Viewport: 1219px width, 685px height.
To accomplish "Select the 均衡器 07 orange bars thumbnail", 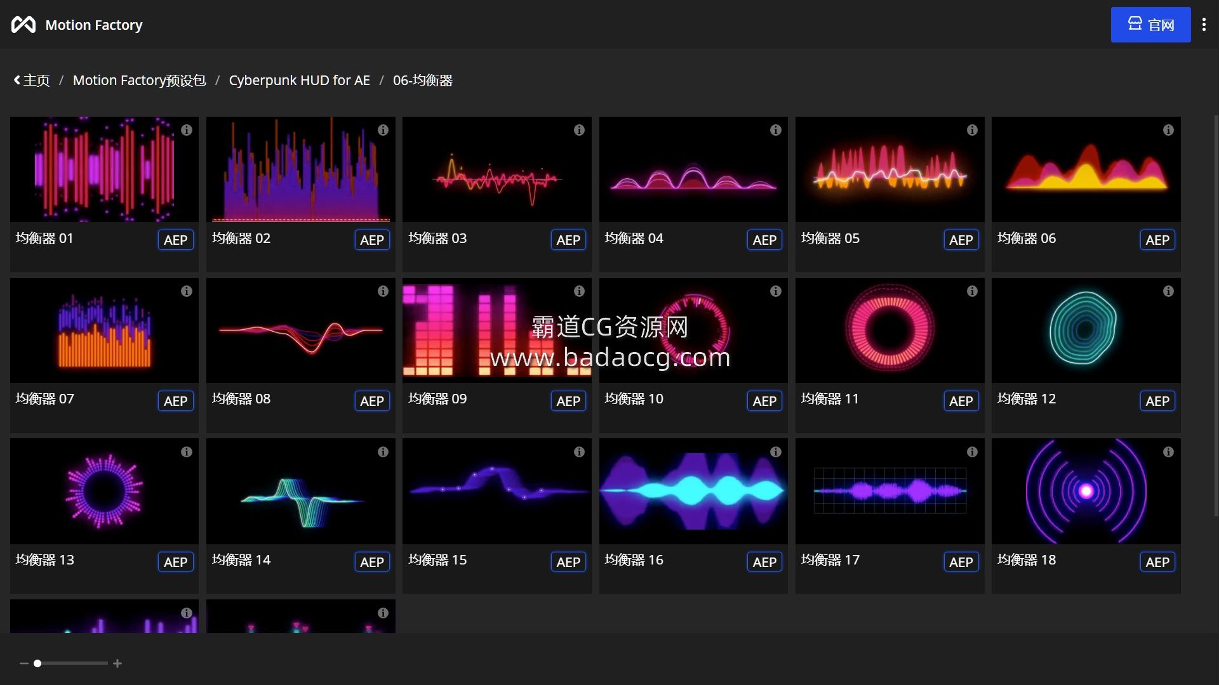I will 104,330.
